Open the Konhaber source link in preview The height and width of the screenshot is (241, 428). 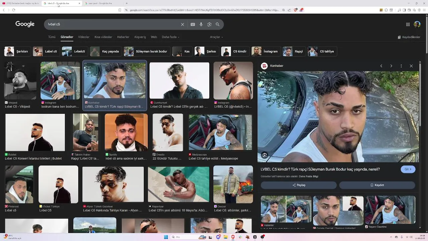tap(273, 66)
